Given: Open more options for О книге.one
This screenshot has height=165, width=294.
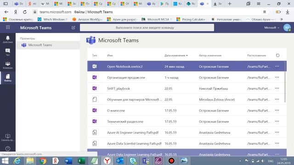Looking at the screenshot, I should pyautogui.click(x=277, y=110).
